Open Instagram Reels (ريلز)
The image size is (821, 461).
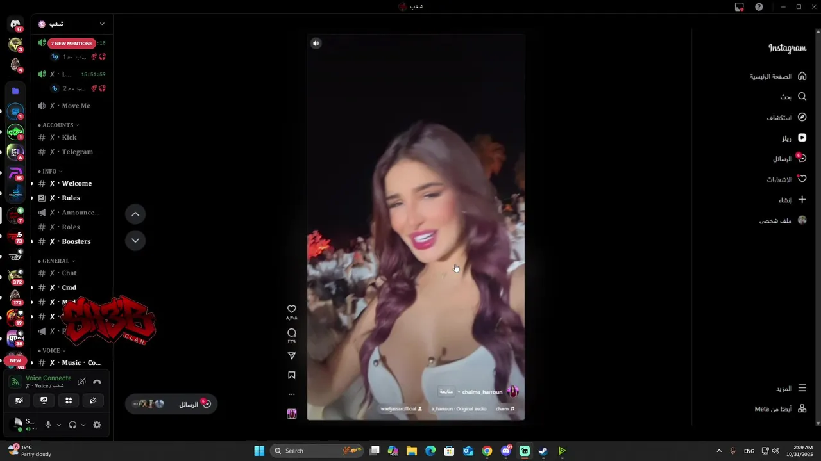(793, 138)
